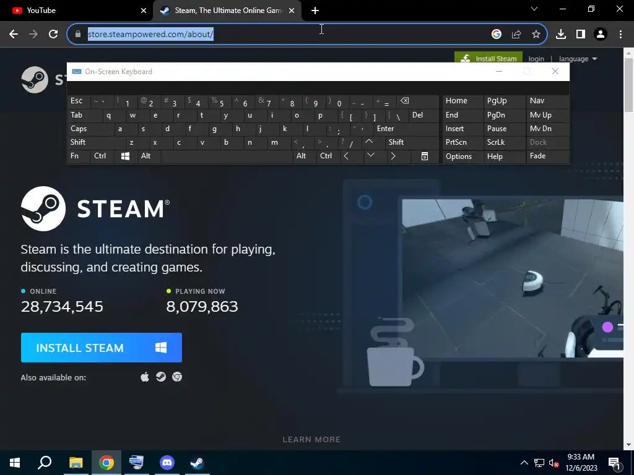Open Chrome three-dot menu
Screen dimensions: 634x475
(620, 35)
